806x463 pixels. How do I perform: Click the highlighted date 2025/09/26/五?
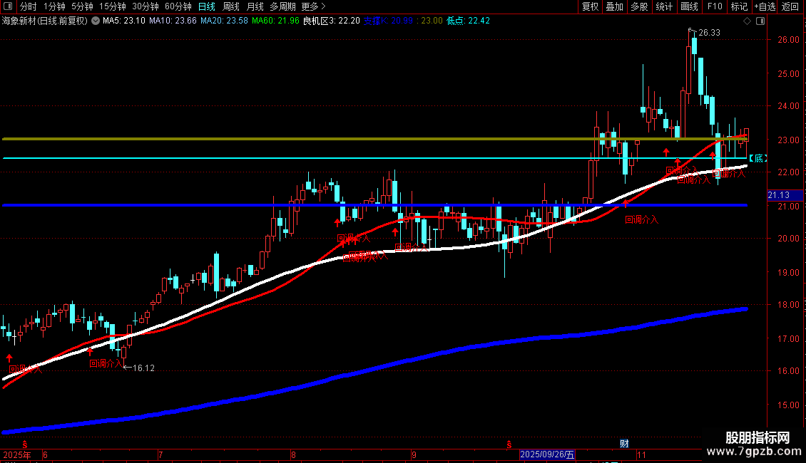tap(547, 454)
